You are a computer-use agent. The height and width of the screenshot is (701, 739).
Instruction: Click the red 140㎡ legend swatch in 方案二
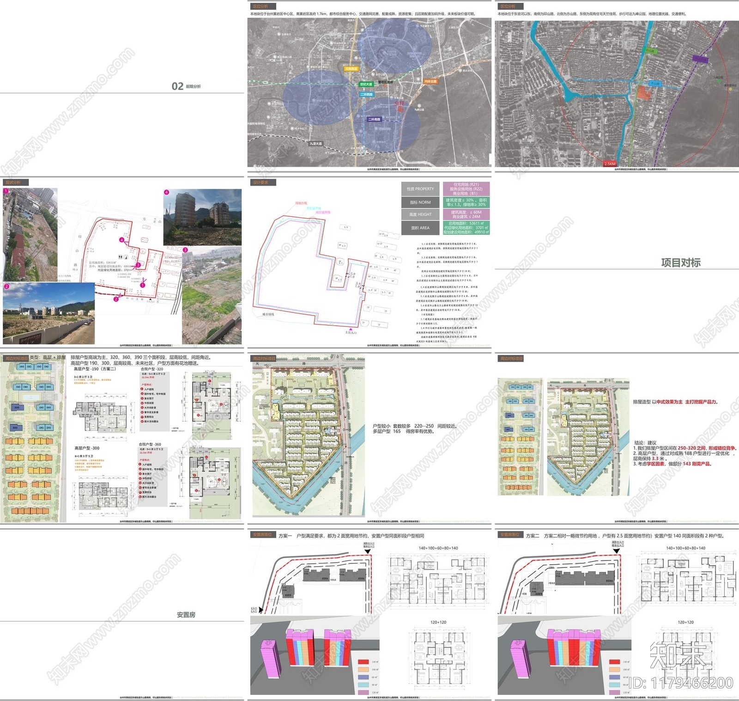[x=614, y=662]
